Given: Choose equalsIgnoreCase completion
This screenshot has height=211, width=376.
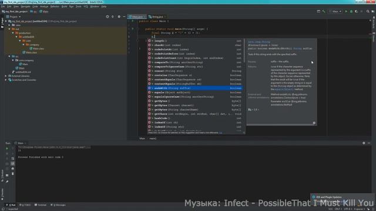Looking at the screenshot, I should [x=194, y=97].
